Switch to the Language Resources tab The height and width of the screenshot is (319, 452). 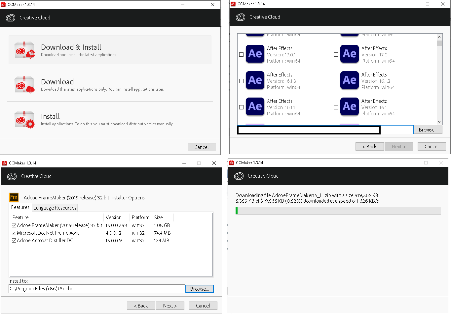(x=55, y=208)
